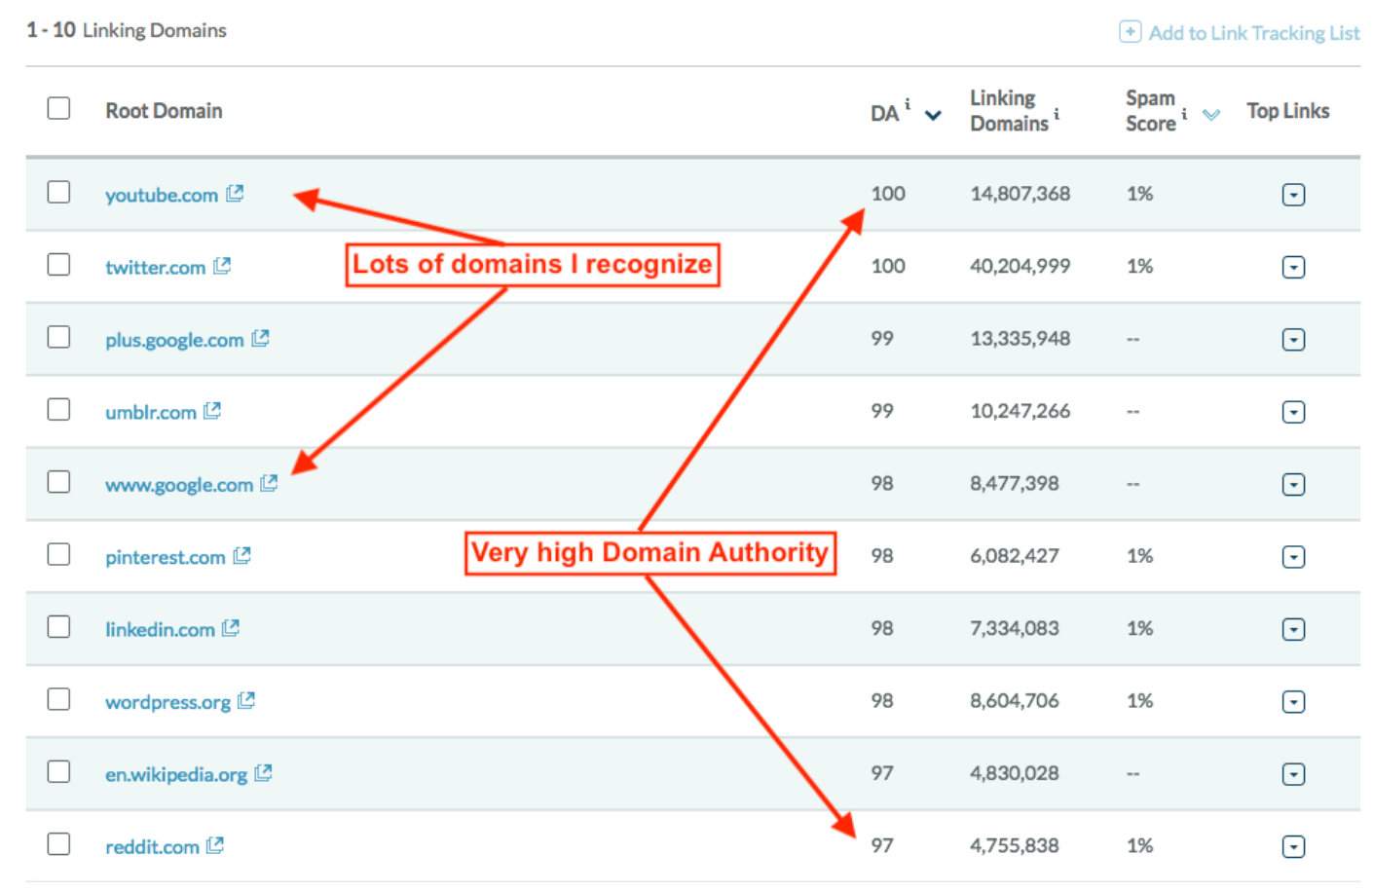Sort by DA using the chevron
The width and height of the screenshot is (1373, 892).
(933, 115)
